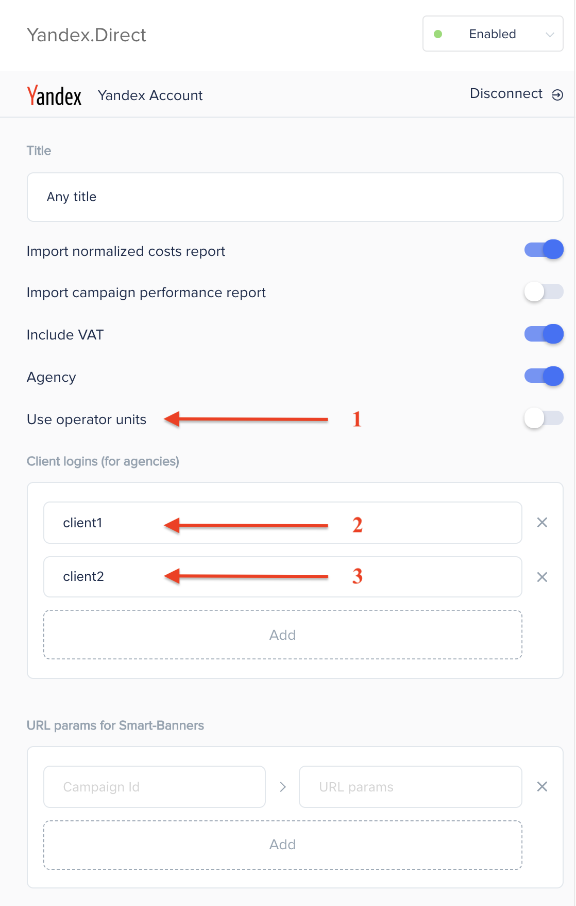The height and width of the screenshot is (906, 576).
Task: Click the Campaign Id field
Action: pos(155,787)
